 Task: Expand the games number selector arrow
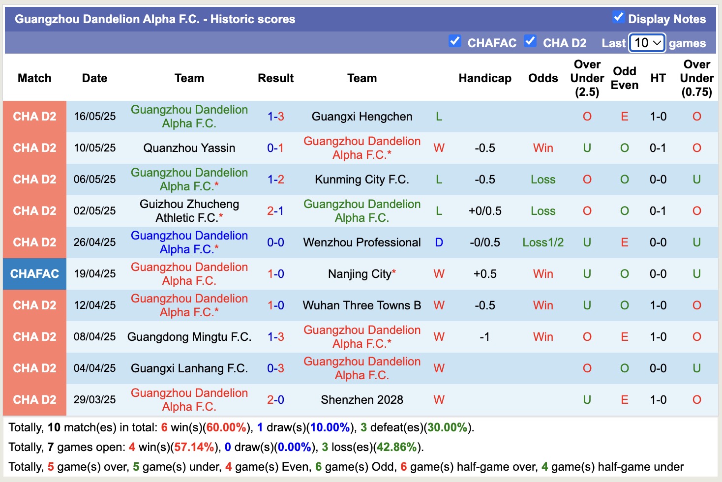click(x=658, y=43)
